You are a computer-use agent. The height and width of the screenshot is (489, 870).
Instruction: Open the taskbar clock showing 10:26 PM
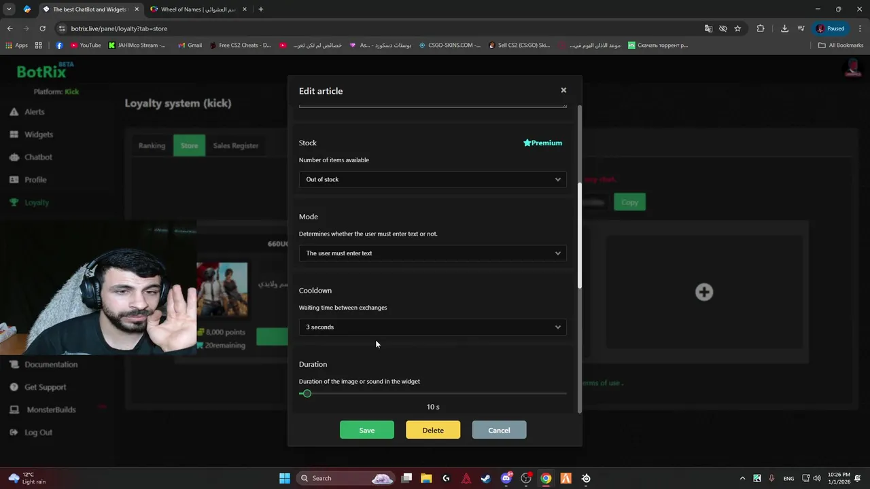(x=839, y=478)
